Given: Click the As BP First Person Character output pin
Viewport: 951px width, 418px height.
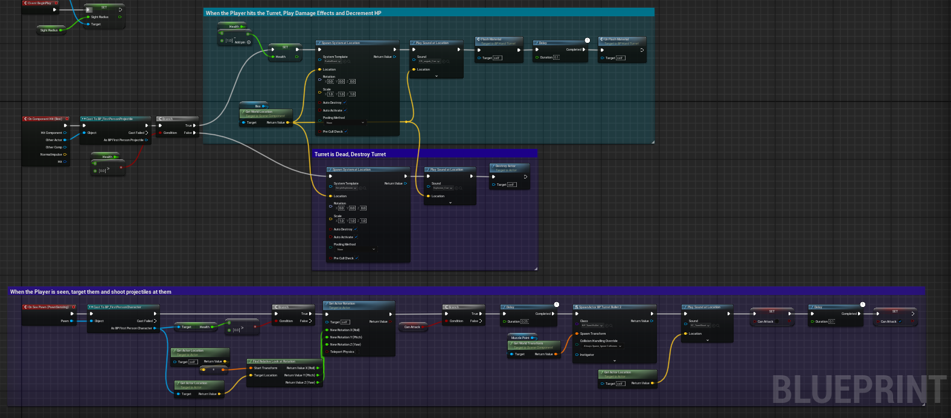Looking at the screenshot, I should click(x=155, y=328).
